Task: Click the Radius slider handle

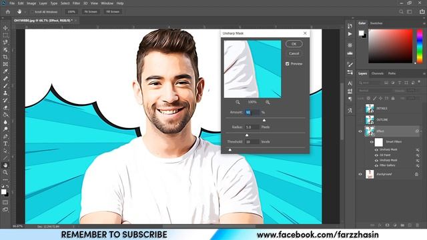Action: point(247,135)
